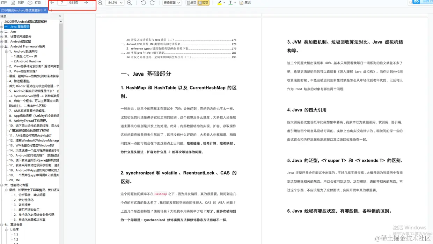Switch to 双页 double-page view
The height and width of the screenshot is (244, 433).
203,3
